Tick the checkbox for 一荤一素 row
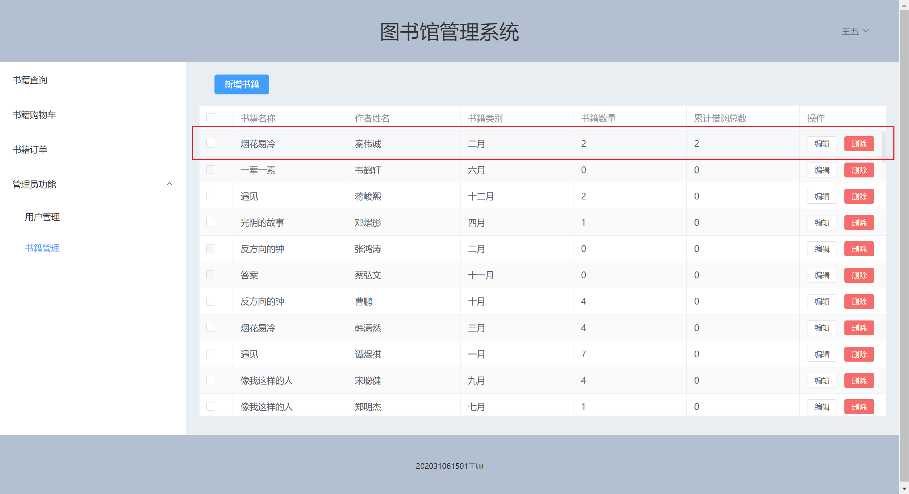Image resolution: width=909 pixels, height=494 pixels. click(211, 170)
